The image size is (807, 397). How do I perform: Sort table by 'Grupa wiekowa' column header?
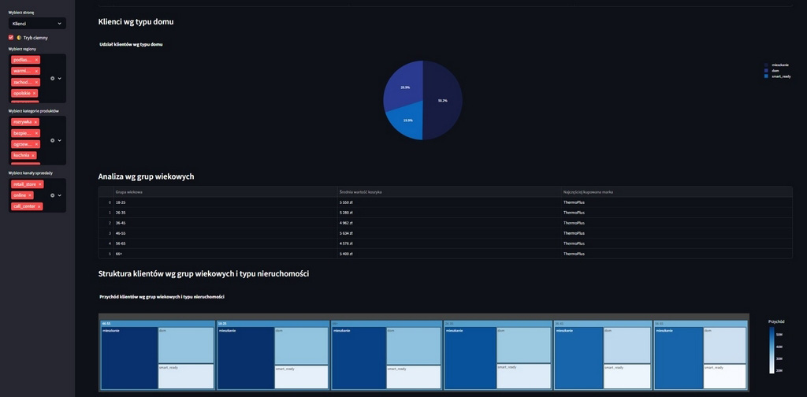[x=129, y=191]
